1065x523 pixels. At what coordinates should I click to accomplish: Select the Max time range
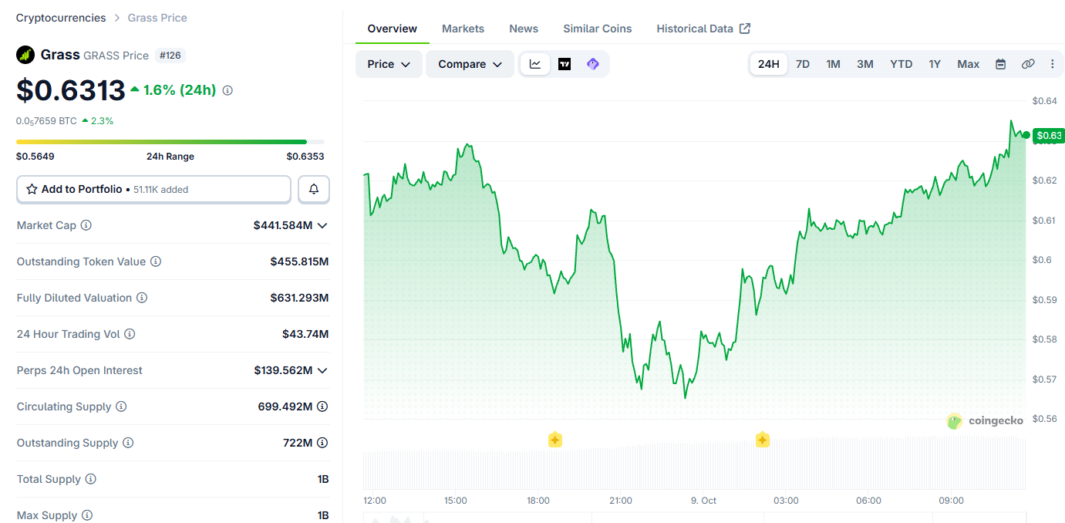969,64
